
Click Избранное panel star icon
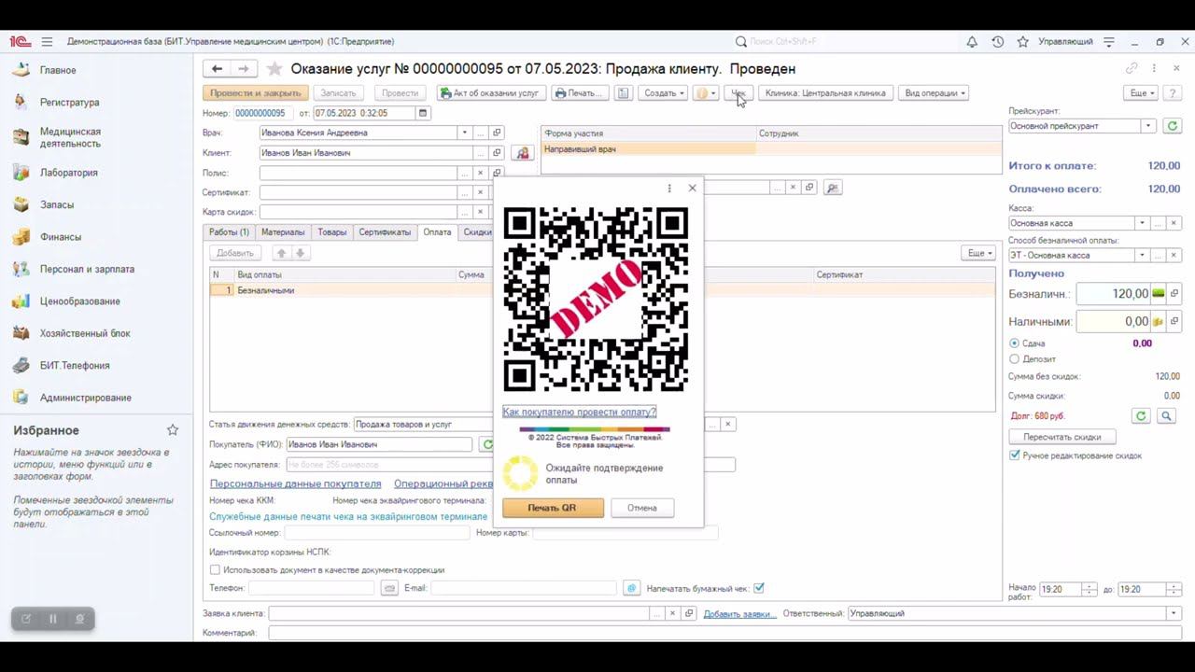tap(173, 430)
